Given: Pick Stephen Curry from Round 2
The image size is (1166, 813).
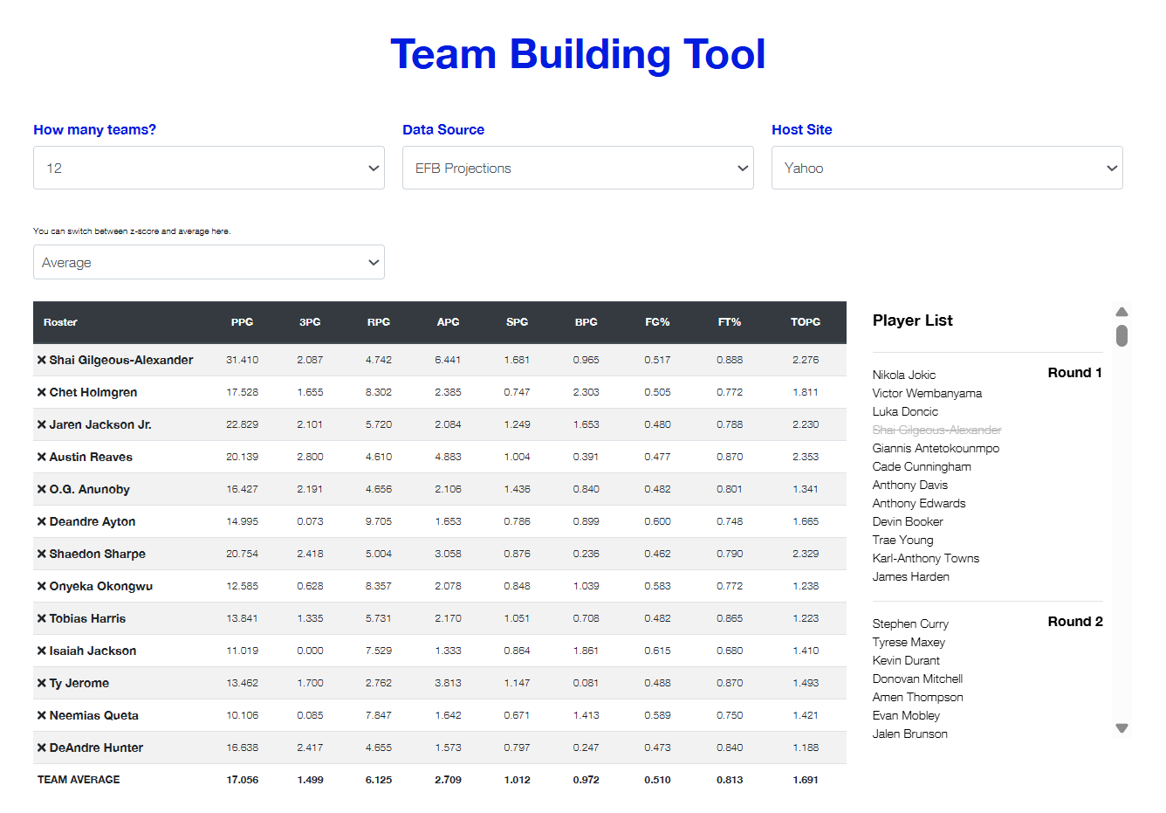Looking at the screenshot, I should coord(910,624).
